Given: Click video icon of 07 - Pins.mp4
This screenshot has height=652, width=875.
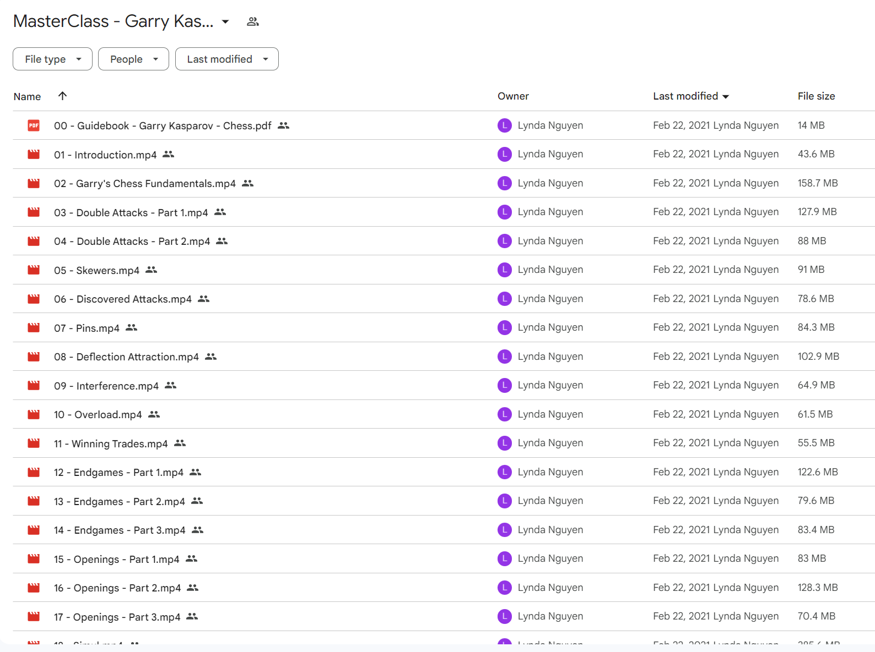Looking at the screenshot, I should [34, 328].
